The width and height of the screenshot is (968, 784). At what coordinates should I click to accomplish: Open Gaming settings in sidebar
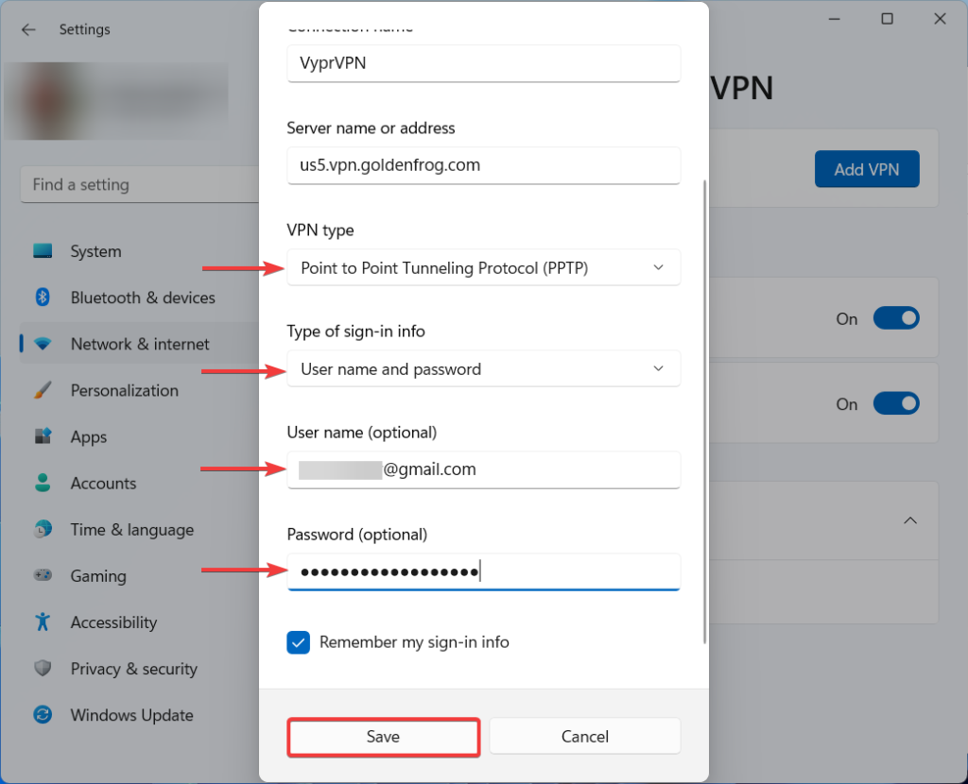pos(99,575)
